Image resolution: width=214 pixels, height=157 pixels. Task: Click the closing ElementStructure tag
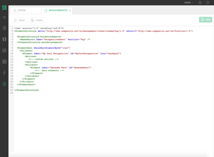26,90
